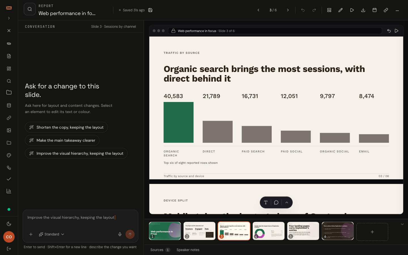The image size is (408, 255).
Task: Click the 'Top six of eight reported rows shown' note
Action: [191, 163]
